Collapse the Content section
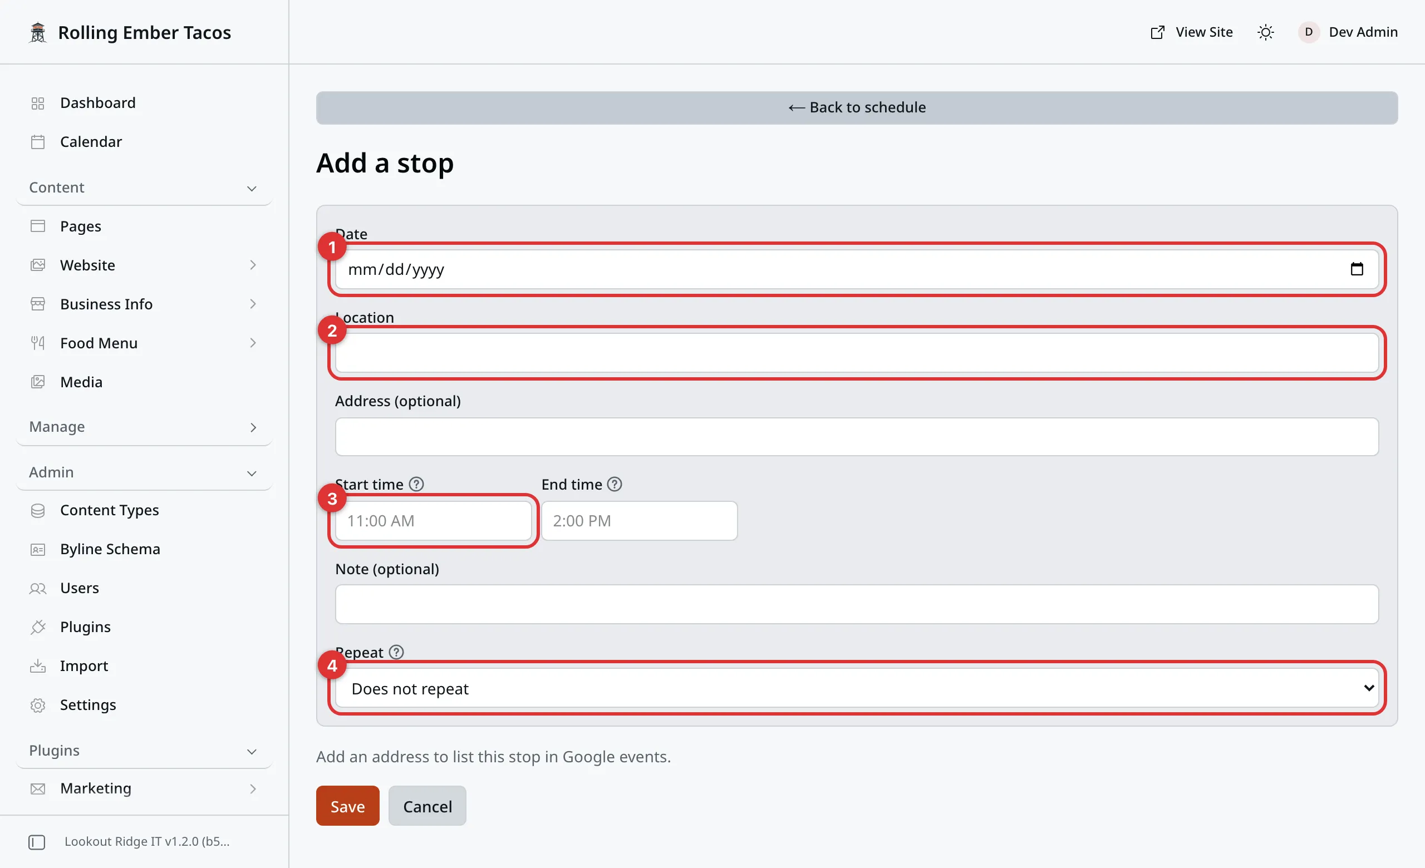Screen dimensions: 1425x868 [x=144, y=188]
